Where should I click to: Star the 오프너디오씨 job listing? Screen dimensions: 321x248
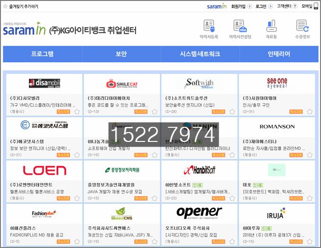click(232, 242)
